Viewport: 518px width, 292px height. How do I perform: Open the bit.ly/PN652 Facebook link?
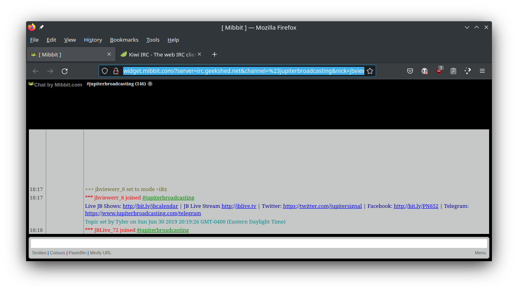(x=416, y=206)
